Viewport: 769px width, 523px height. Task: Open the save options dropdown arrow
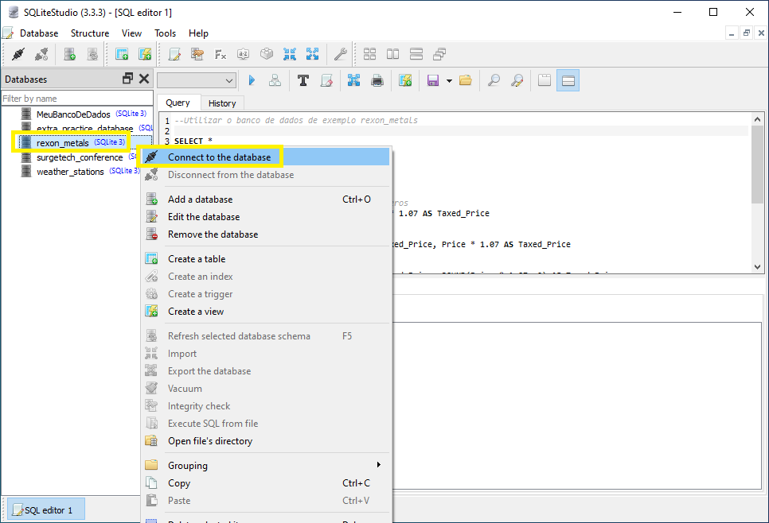tap(449, 81)
